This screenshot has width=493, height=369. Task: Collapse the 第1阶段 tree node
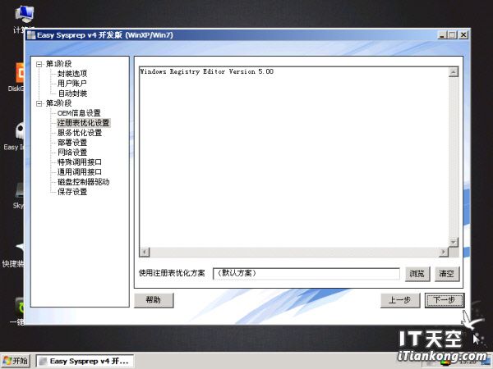pos(39,64)
